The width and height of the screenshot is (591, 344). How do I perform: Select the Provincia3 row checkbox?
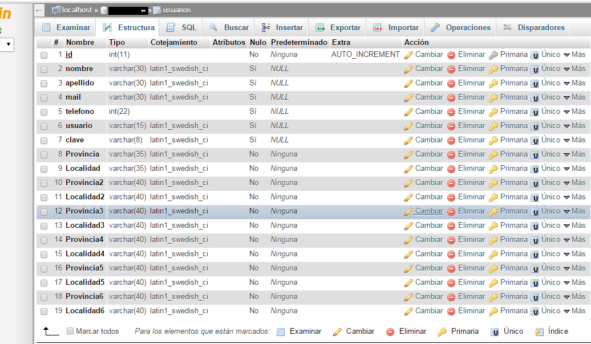(44, 212)
